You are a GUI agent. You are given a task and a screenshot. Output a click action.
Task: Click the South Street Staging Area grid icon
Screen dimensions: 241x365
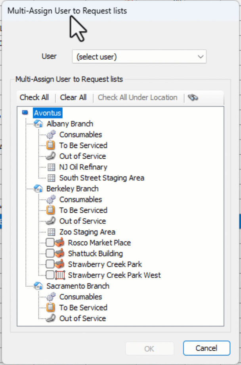coord(50,178)
